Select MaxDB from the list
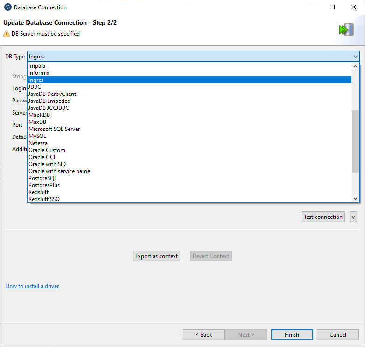This screenshot has width=365, height=347. coord(189,122)
